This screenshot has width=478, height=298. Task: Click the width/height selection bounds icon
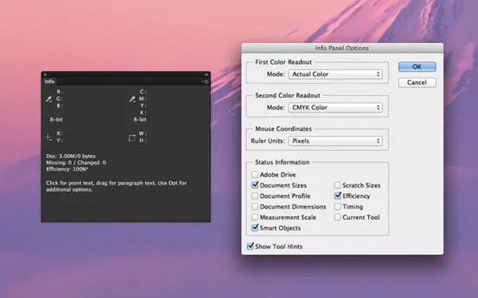click(132, 137)
